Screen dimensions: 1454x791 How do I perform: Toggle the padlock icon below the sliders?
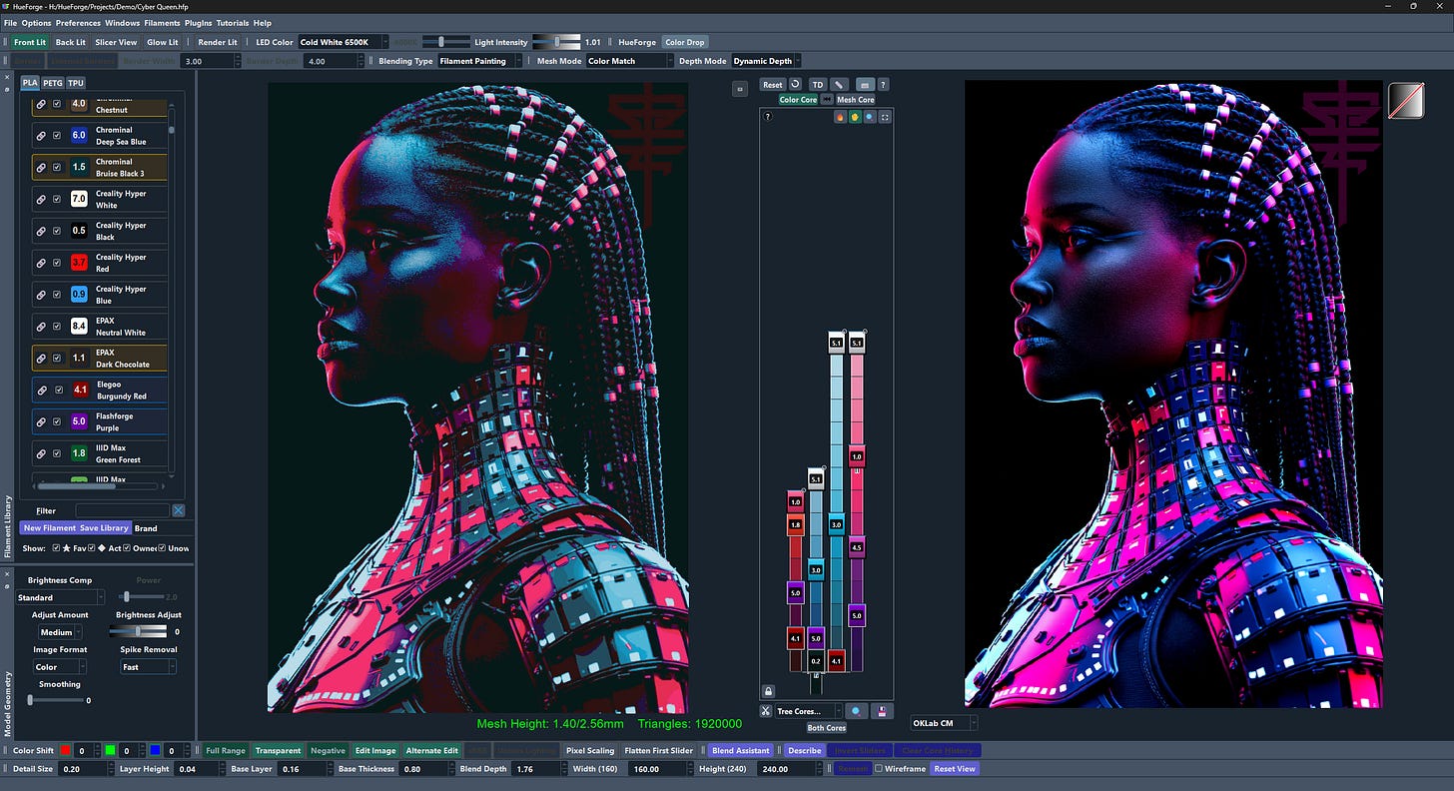click(x=767, y=690)
